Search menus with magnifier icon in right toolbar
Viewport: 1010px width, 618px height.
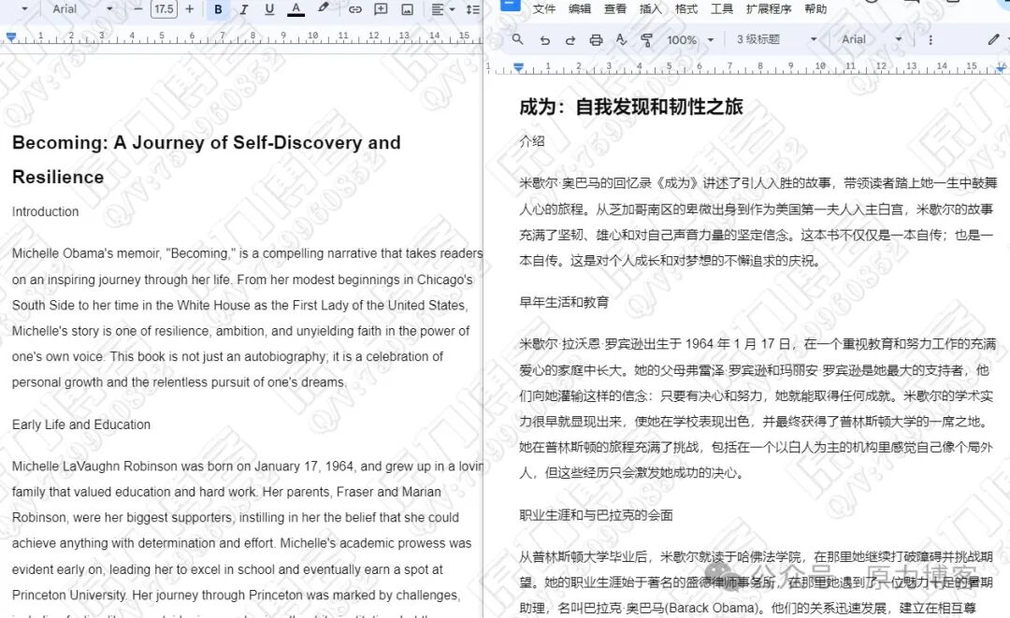click(x=517, y=39)
